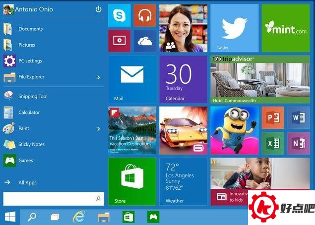The image size is (315, 225).
Task: Open Sticky Notes from the list
Action: (31, 145)
